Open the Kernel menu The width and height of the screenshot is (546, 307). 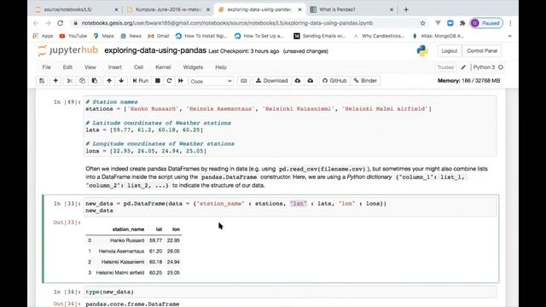(163, 67)
